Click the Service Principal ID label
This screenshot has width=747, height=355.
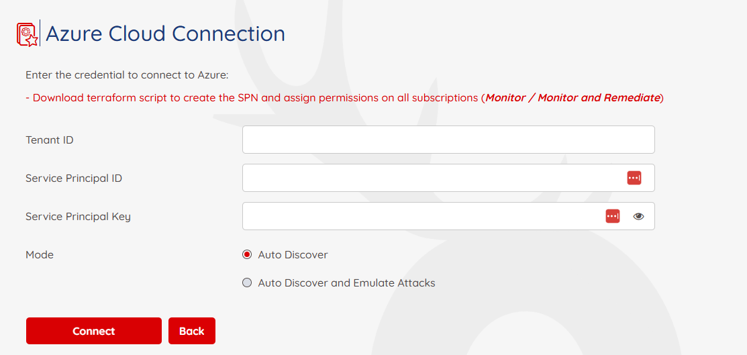point(74,179)
